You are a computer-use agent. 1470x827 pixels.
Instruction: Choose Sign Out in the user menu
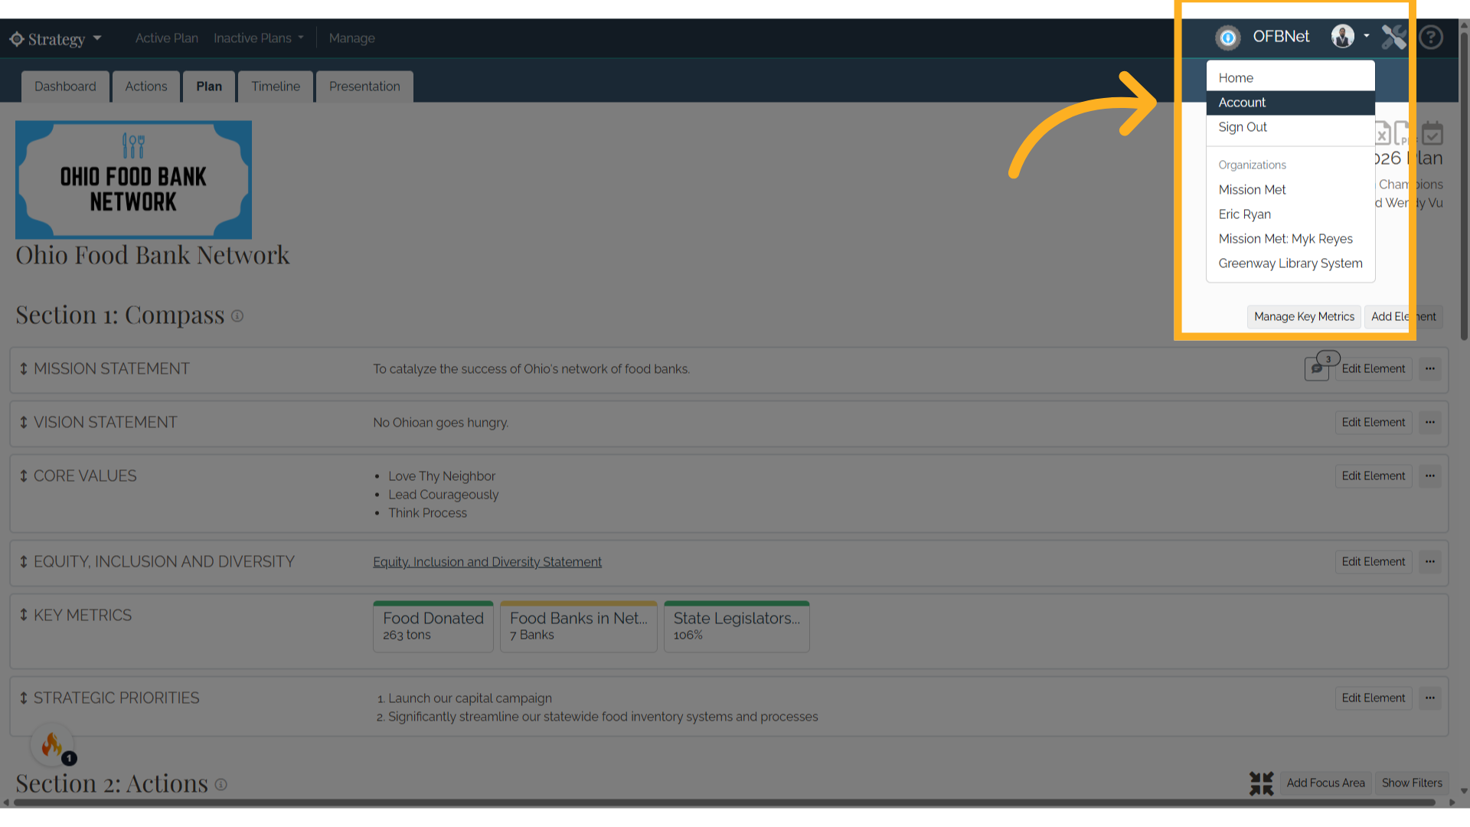coord(1290,127)
